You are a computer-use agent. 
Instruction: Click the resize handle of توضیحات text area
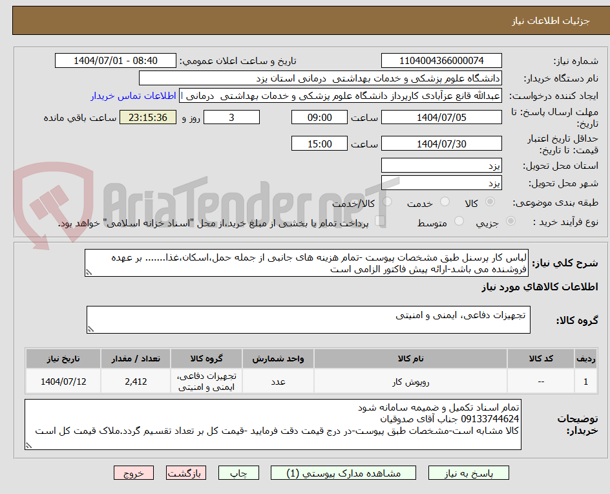pyautogui.click(x=28, y=446)
